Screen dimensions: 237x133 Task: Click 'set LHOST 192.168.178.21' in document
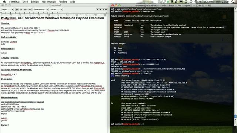[x=13, y=111]
